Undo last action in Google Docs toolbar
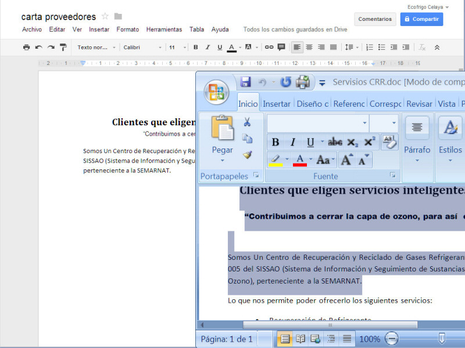Screen dimensions: 465x348 38,48
